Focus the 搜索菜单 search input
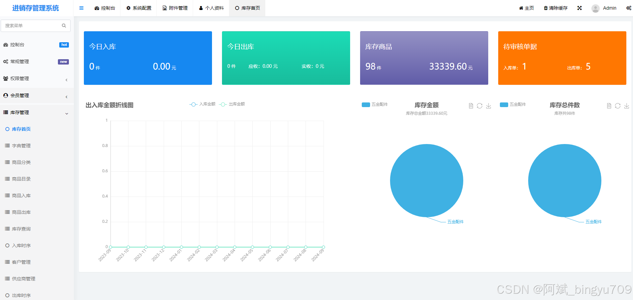The width and height of the screenshot is (633, 300). 36,26
